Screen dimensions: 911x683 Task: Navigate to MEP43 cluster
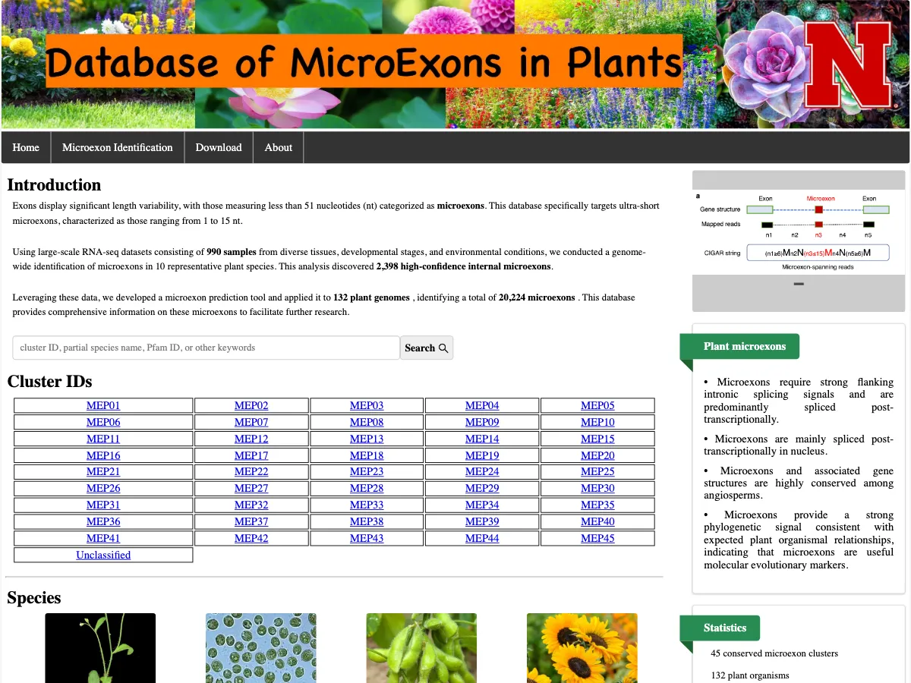(x=367, y=538)
